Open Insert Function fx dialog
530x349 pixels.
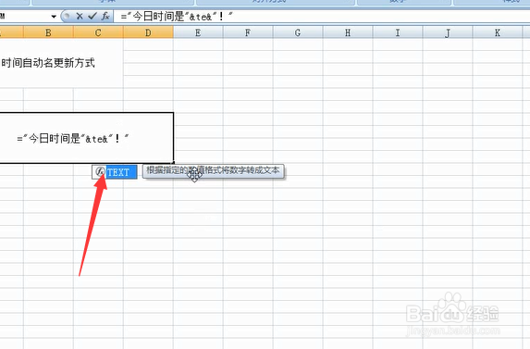click(105, 16)
